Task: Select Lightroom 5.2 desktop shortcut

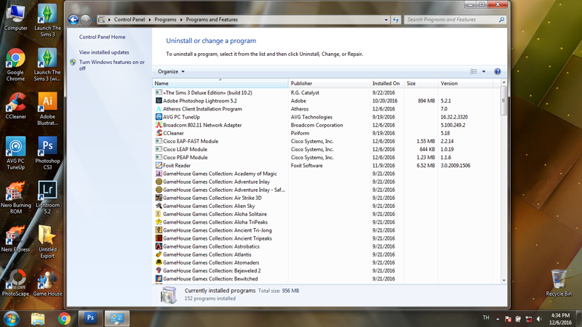Action: pos(47,198)
